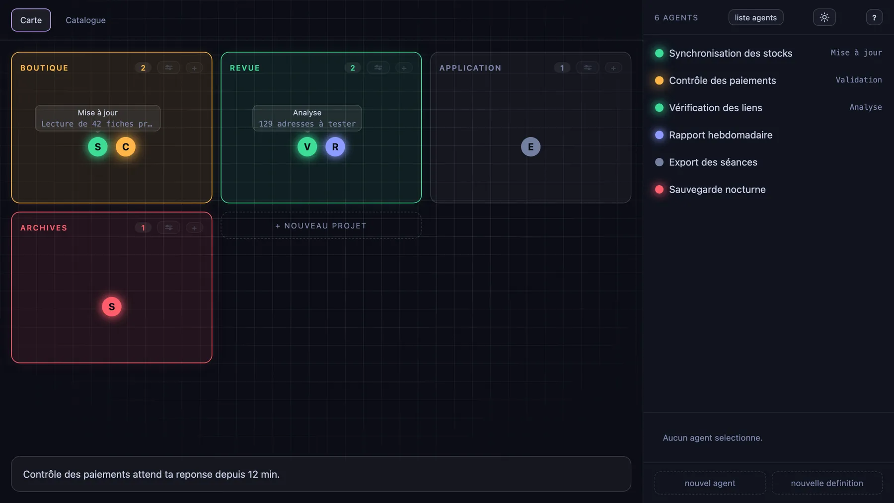Select the grey E agent in Application
894x503 pixels.
(x=531, y=147)
